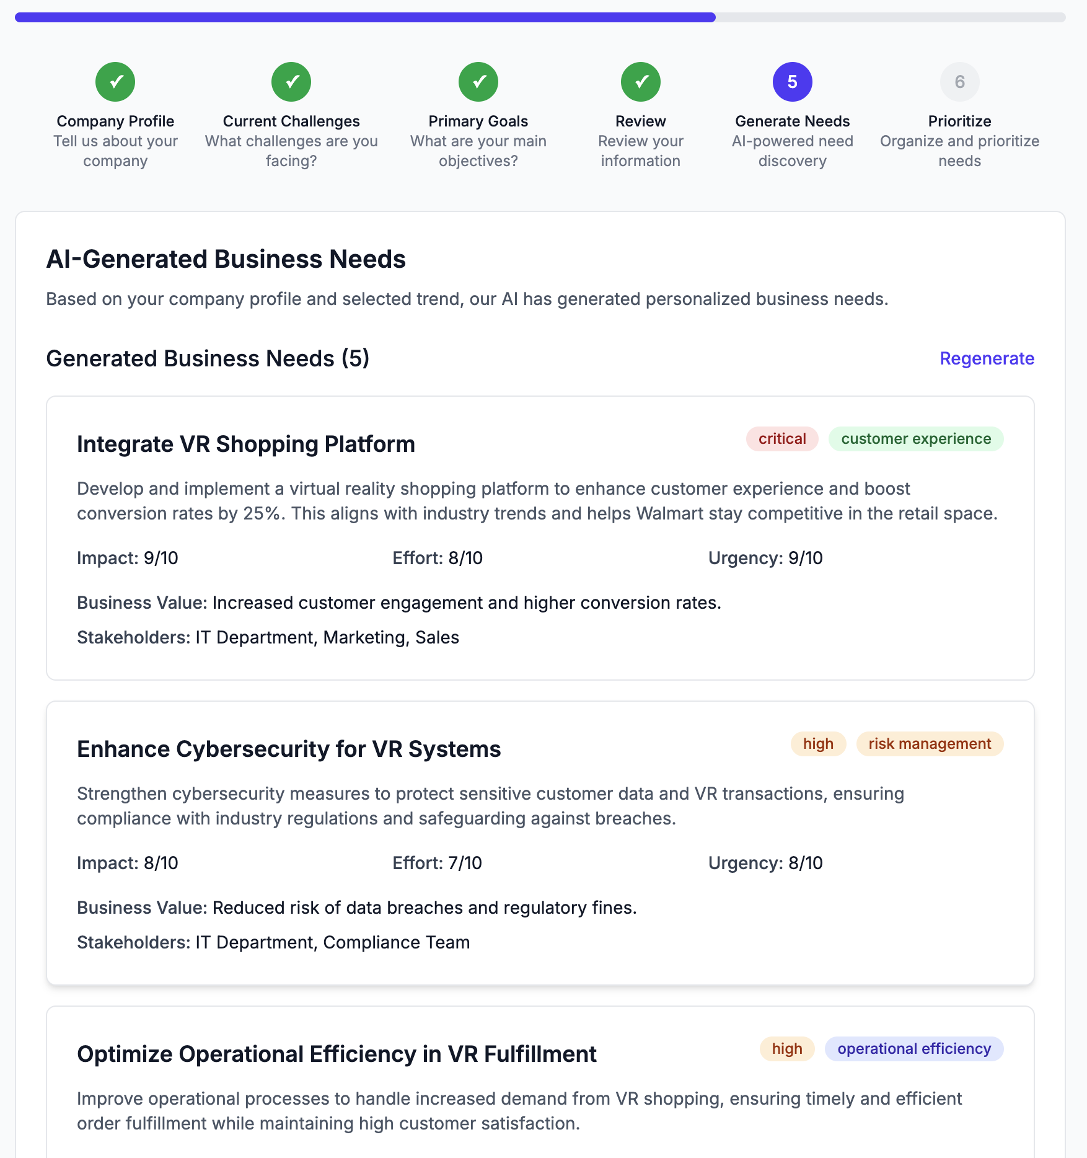The height and width of the screenshot is (1158, 1087).
Task: Click the Primary Goals completed step icon
Action: pos(478,82)
